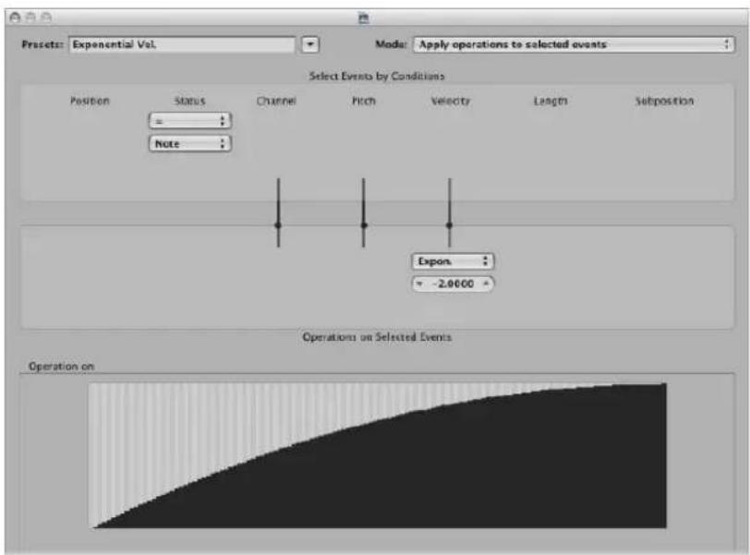The height and width of the screenshot is (555, 750).
Task: Click the 'Select Events by Conditions' heading
Action: pos(377,76)
